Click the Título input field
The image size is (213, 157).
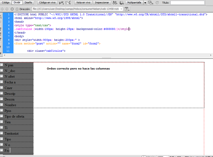click(x=188, y=3)
